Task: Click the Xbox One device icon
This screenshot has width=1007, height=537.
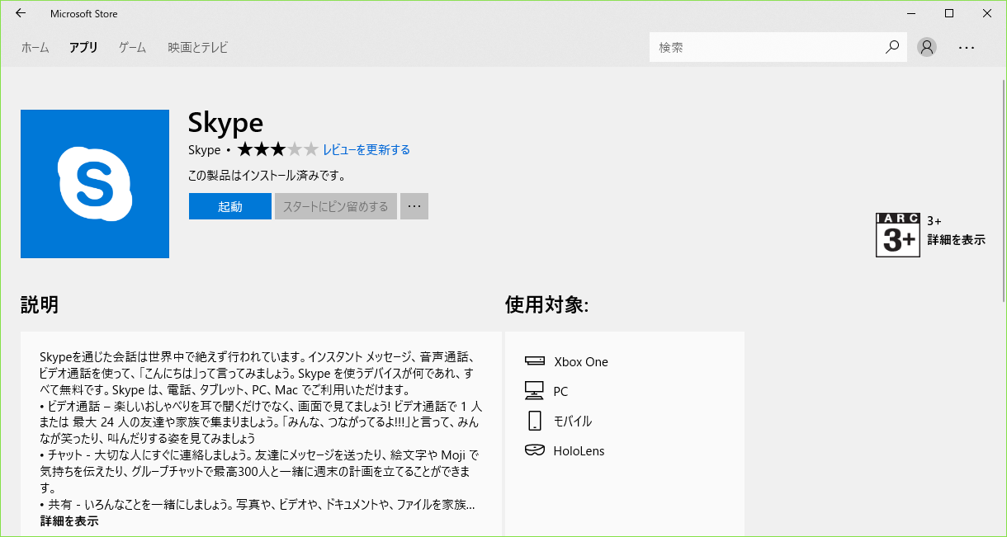Action: pos(534,361)
